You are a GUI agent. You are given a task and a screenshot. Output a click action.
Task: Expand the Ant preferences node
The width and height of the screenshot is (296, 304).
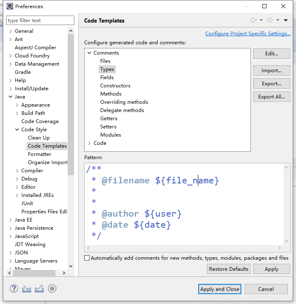coord(11,39)
